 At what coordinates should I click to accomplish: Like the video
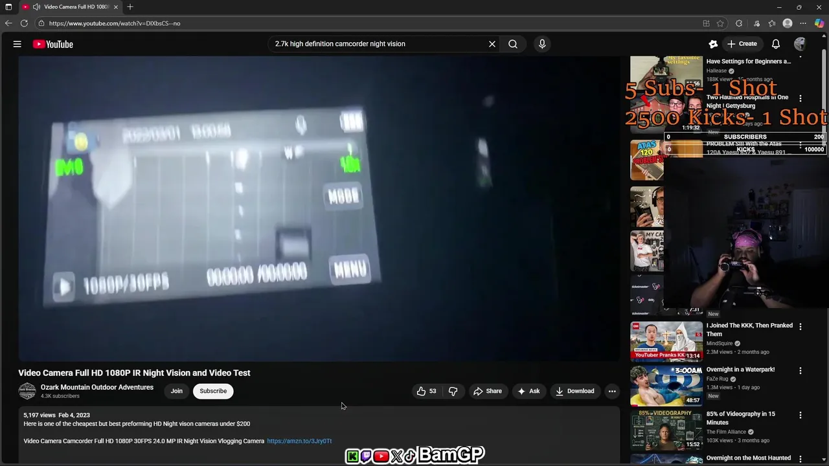pos(427,391)
